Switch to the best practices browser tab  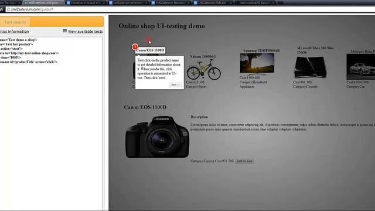click(x=255, y=3)
